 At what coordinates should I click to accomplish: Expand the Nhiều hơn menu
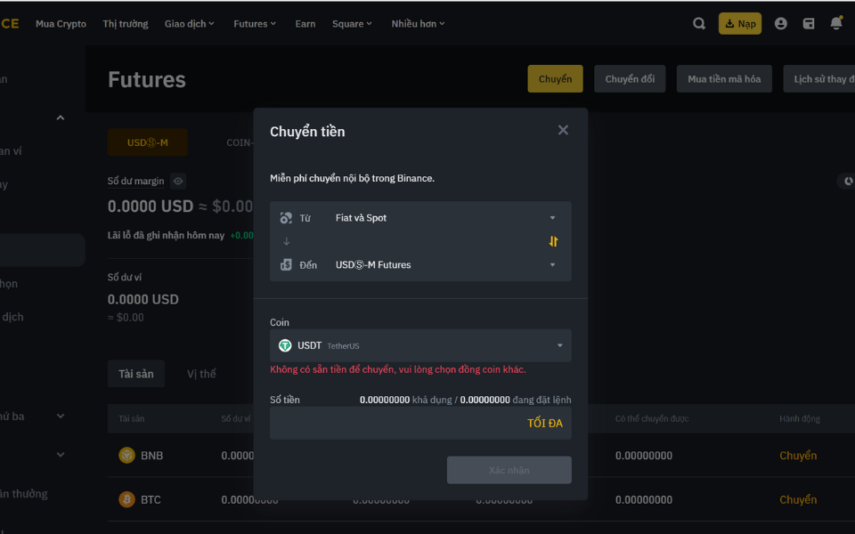tap(418, 23)
